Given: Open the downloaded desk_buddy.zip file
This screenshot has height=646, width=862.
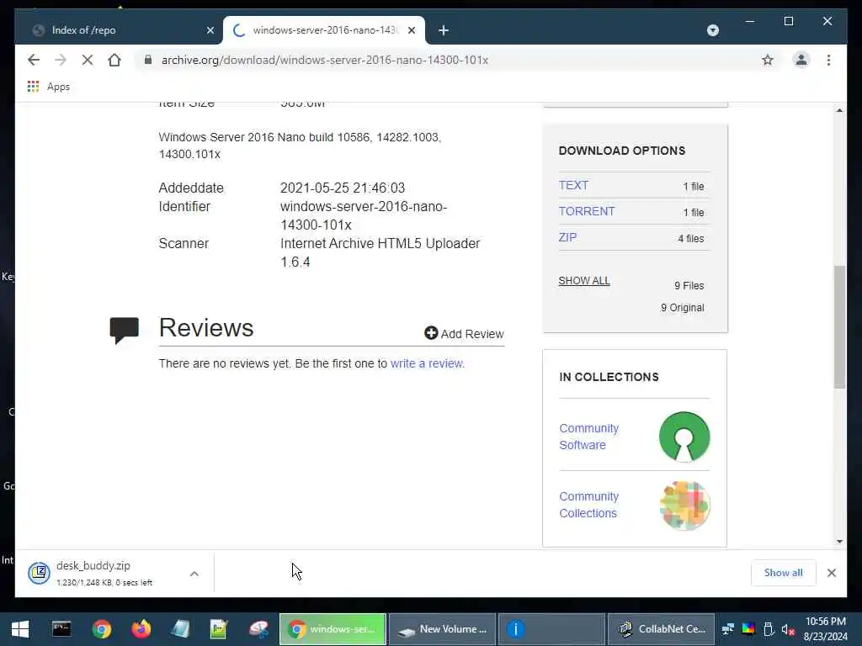Looking at the screenshot, I should pos(93,573).
